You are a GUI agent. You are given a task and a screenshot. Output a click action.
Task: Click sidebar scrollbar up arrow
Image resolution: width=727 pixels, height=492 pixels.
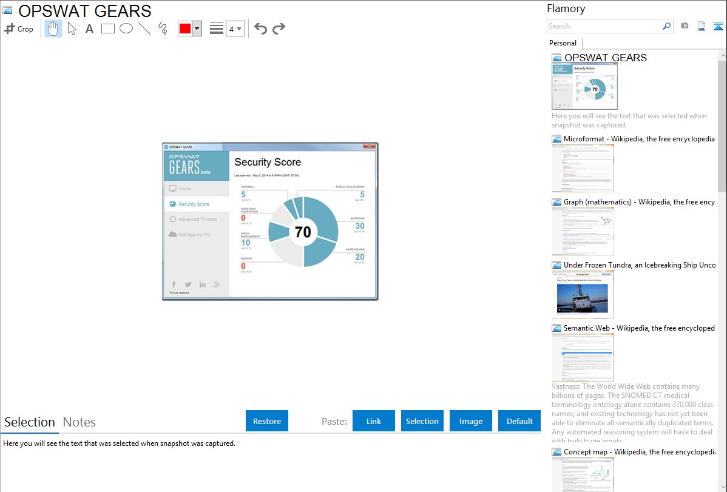coord(722,55)
